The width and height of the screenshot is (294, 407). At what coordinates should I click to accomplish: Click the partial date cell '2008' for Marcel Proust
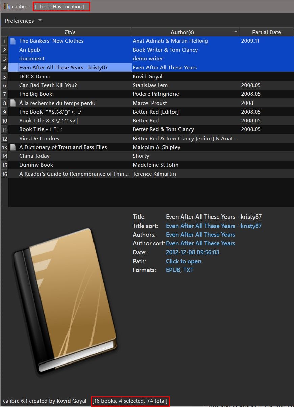247,103
